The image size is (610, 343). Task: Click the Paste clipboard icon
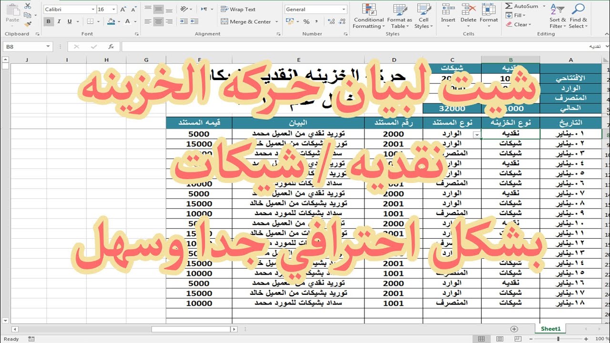pyautogui.click(x=12, y=10)
